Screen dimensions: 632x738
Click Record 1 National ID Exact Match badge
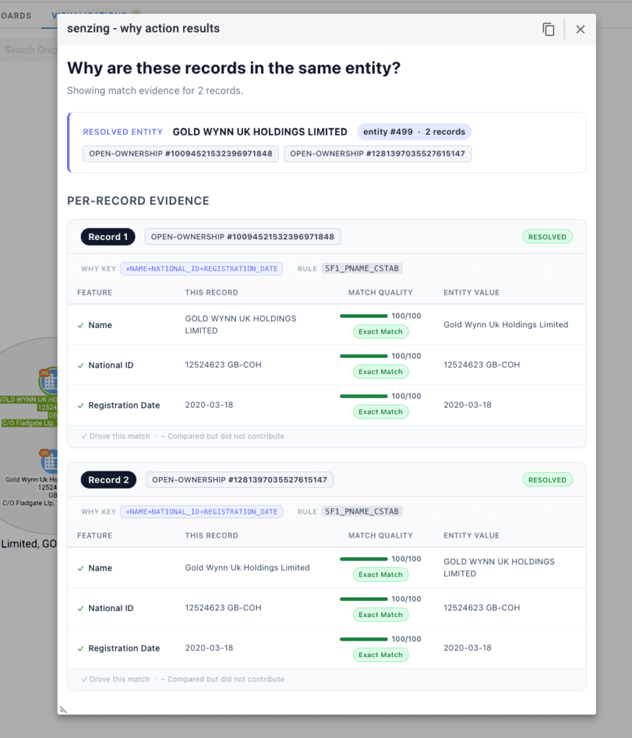pyautogui.click(x=380, y=371)
